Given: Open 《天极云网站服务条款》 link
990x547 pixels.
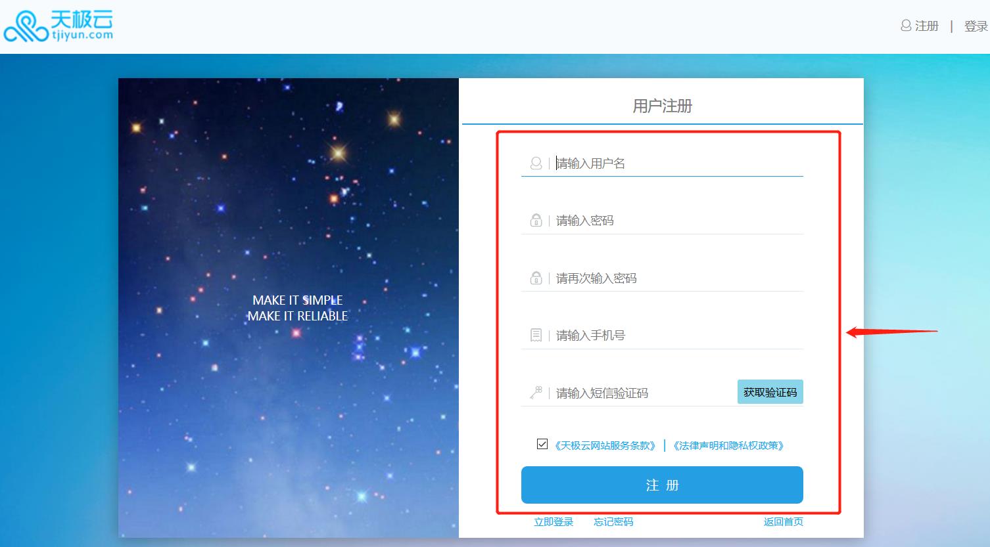Looking at the screenshot, I should pyautogui.click(x=605, y=445).
